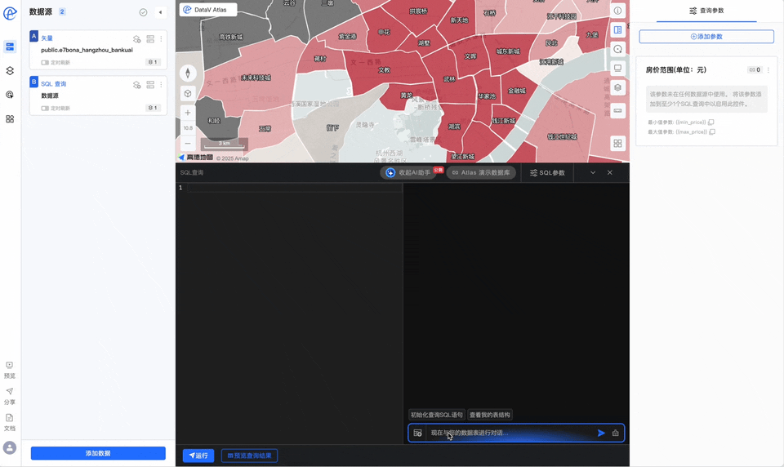Close the SQL query panel
Viewport: 784px width, 467px height.
point(610,172)
